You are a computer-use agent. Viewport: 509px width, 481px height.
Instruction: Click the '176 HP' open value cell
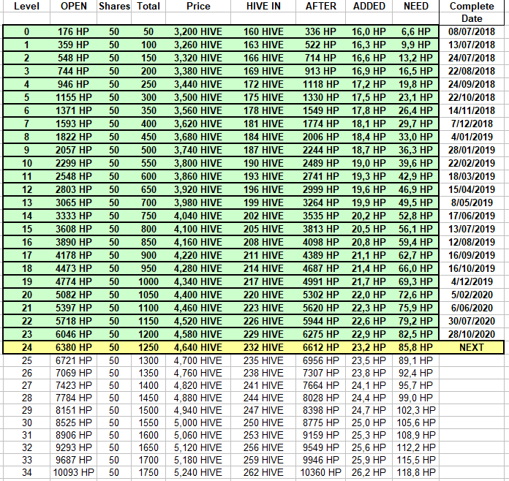[74, 32]
